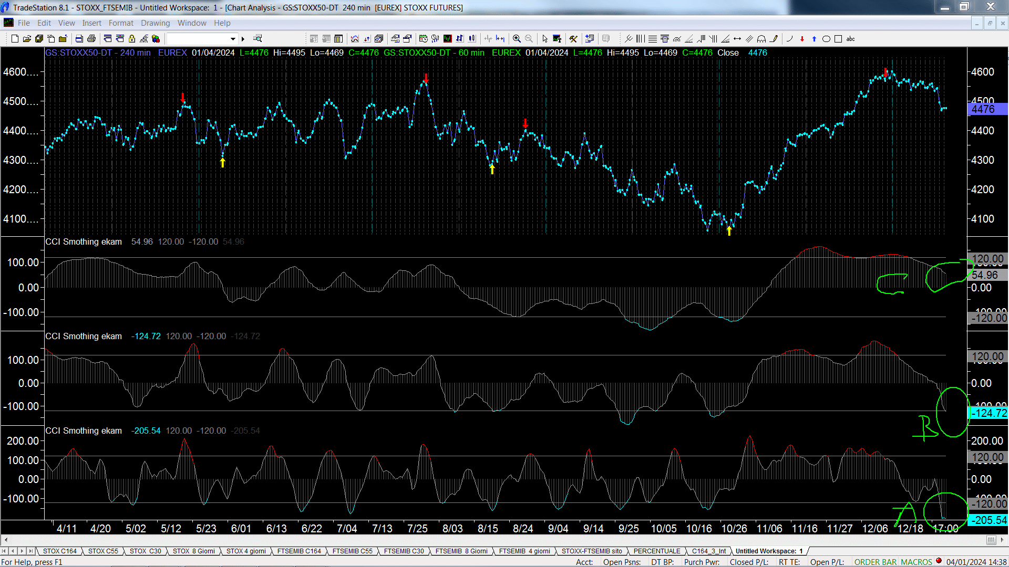1009x567 pixels.
Task: Click the hammer format tools icon
Action: coord(573,38)
